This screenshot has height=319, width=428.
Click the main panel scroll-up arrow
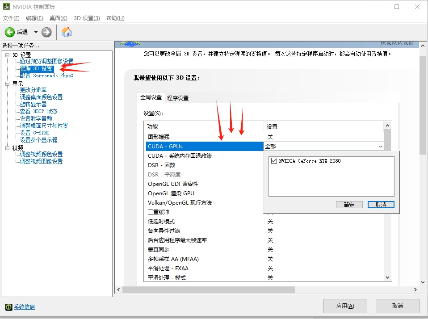(423, 46)
